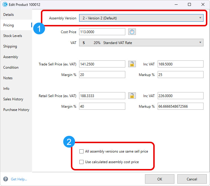Viewport: 210px width, 186px height.
Task: Click the Get Help question mark icon
Action: [6, 179]
